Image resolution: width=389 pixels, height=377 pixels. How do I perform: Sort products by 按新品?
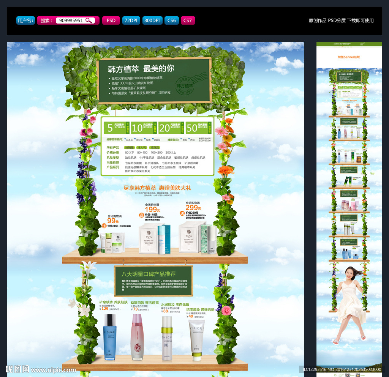click(x=155, y=147)
